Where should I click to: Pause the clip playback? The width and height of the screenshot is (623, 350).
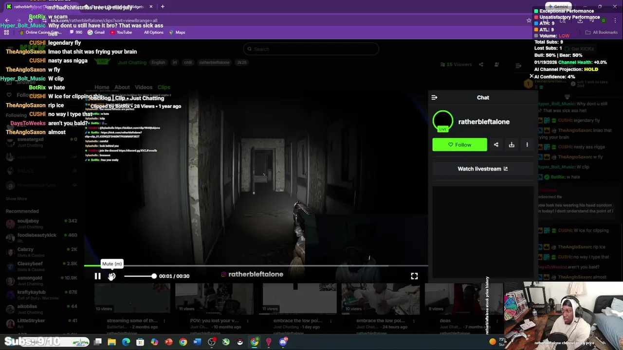pos(97,276)
